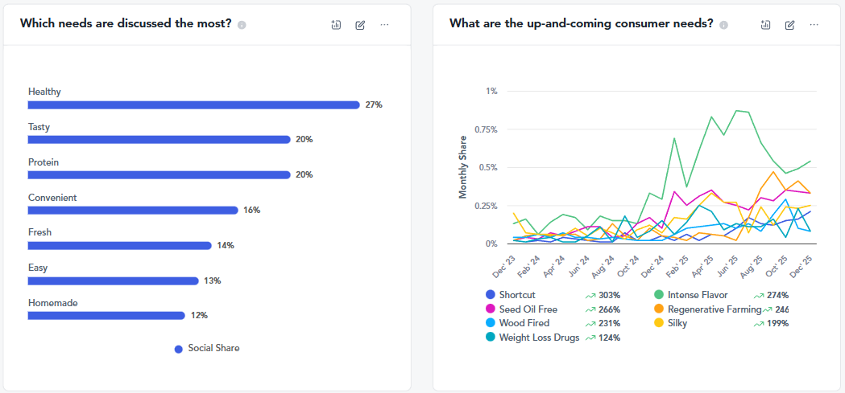Open more options menu on up-and-coming panel
Viewport: 845px width, 393px height.
click(814, 25)
